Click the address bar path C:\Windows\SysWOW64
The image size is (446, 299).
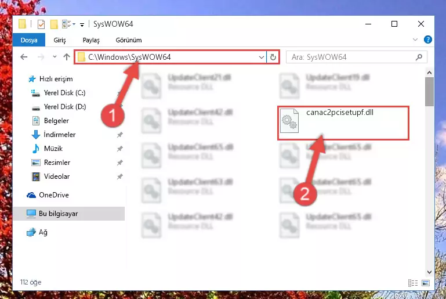pos(129,57)
